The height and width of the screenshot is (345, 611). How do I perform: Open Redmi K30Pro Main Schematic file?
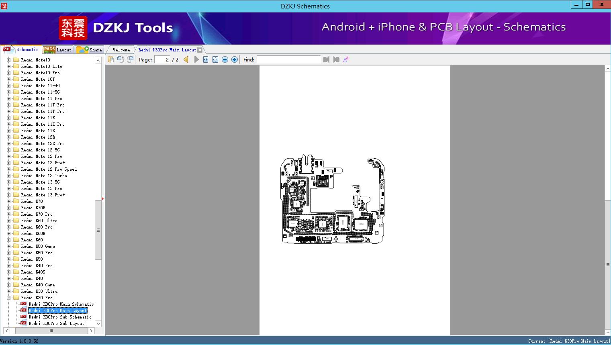click(x=61, y=304)
